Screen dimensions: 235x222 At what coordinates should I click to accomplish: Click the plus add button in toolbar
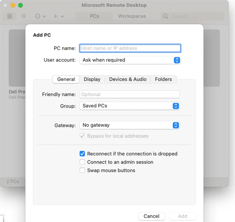point(55,16)
